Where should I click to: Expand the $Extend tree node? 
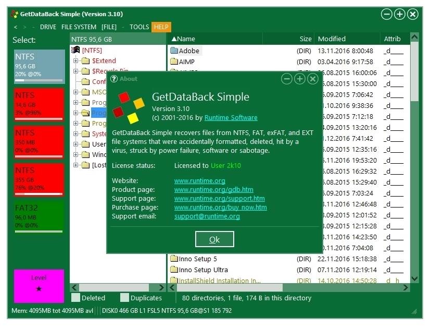click(x=75, y=60)
